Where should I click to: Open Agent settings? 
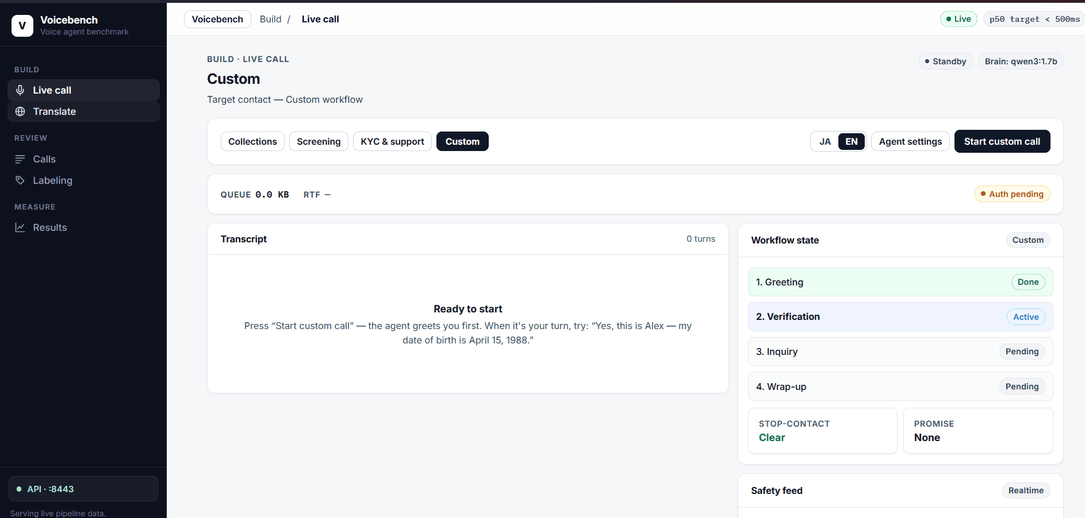pos(910,141)
